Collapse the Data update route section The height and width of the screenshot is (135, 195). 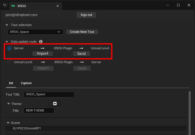pyautogui.click(x=7, y=42)
